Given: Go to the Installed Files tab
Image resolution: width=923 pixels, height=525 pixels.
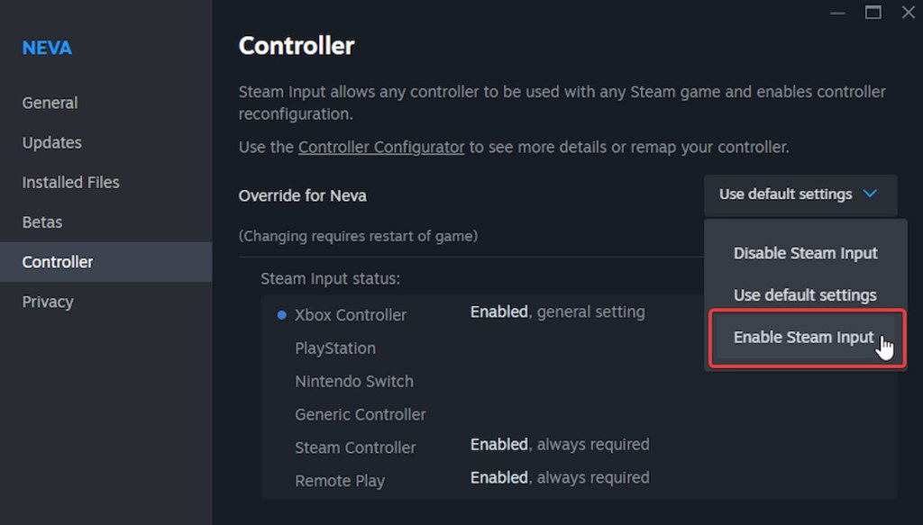Looking at the screenshot, I should click(70, 182).
